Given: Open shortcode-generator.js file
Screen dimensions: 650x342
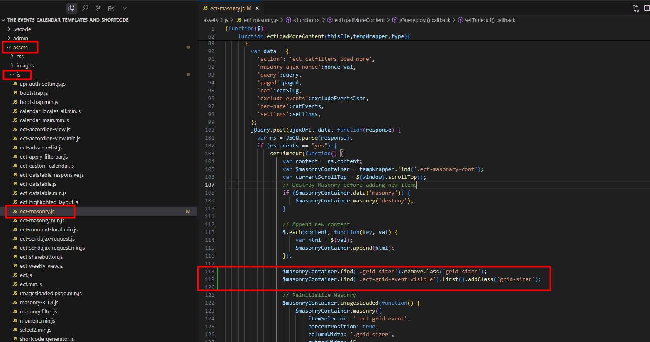Looking at the screenshot, I should 46,339.
